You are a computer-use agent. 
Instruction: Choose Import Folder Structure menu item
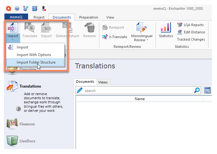(35, 62)
